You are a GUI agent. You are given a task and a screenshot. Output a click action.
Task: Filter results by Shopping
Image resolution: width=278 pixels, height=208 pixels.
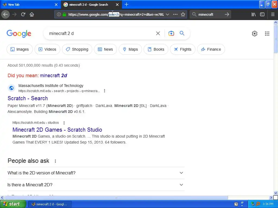click(x=77, y=49)
